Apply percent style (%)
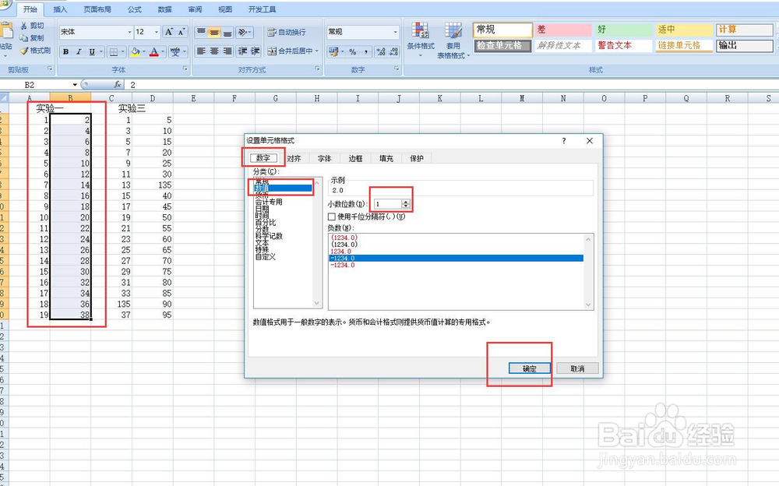The height and width of the screenshot is (486, 779). point(353,51)
